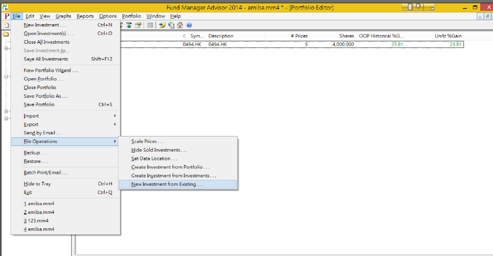This screenshot has width=493, height=256.
Task: Select Close Portfolio menu entry
Action: [65, 87]
